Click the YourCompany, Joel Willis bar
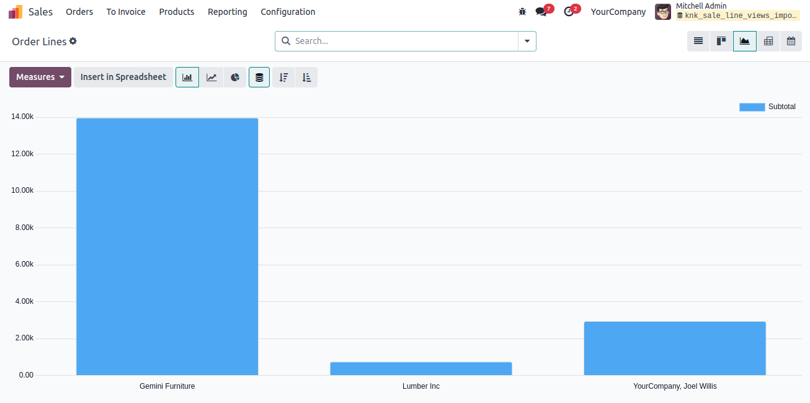810x403 pixels. tap(675, 348)
